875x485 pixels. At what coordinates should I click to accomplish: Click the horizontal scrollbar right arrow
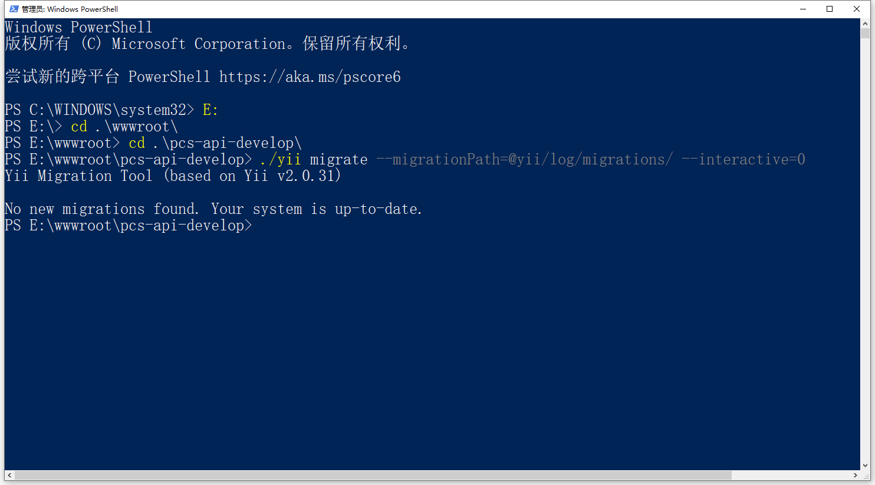(x=856, y=475)
